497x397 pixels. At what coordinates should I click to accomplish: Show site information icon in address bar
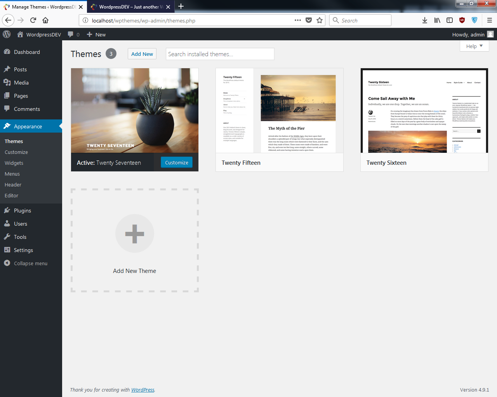pyautogui.click(x=85, y=20)
